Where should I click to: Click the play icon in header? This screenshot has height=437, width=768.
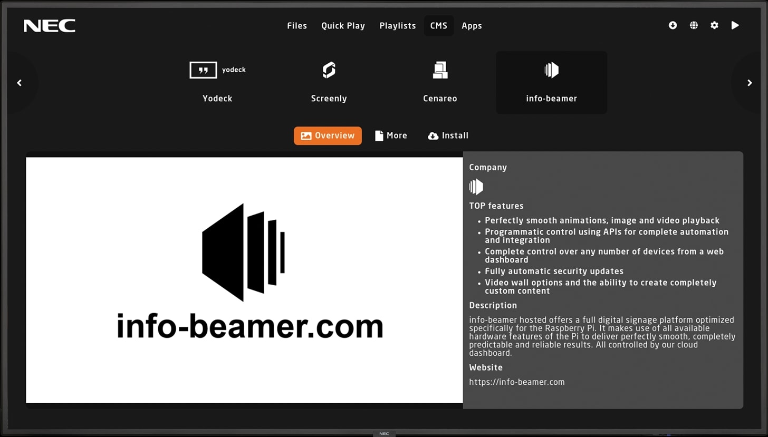[x=735, y=25]
